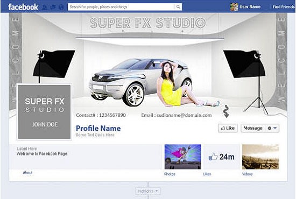Click the user avatar picture

(x=234, y=7)
